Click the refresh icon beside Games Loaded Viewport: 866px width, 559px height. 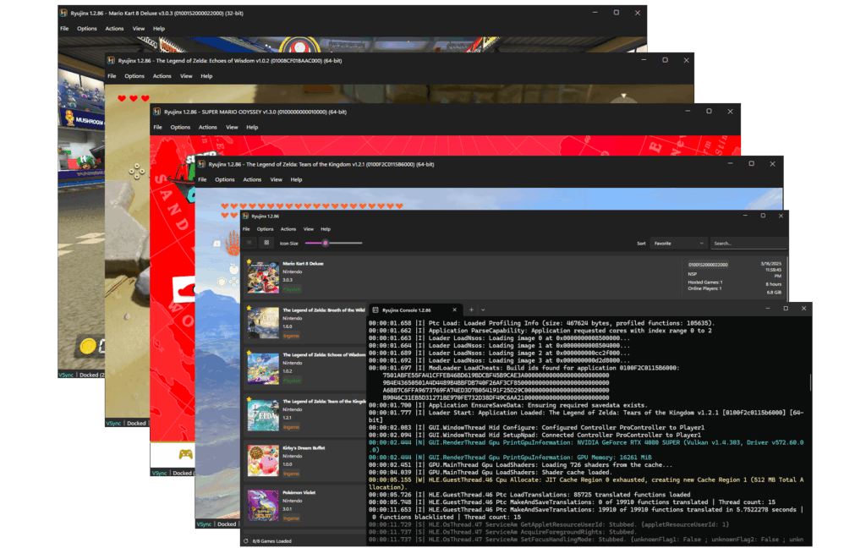pos(246,540)
